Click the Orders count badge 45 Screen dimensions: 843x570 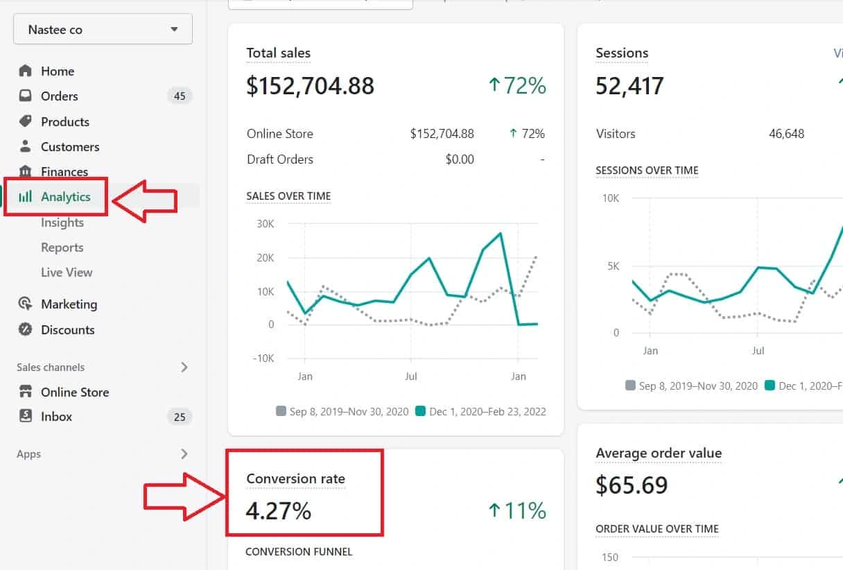180,96
